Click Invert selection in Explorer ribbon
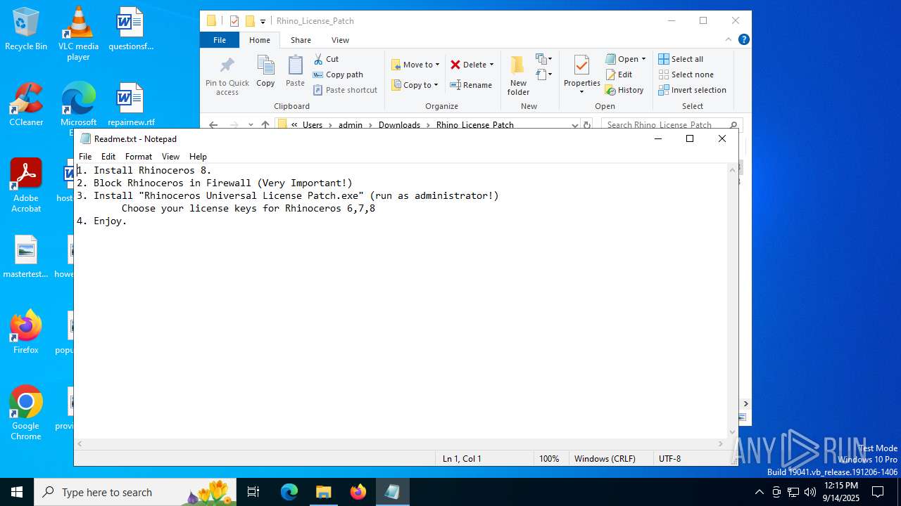 (x=692, y=90)
